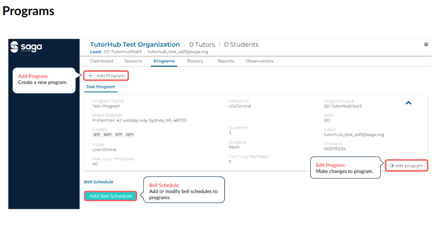Open the Dashboard tab

pos(102,61)
